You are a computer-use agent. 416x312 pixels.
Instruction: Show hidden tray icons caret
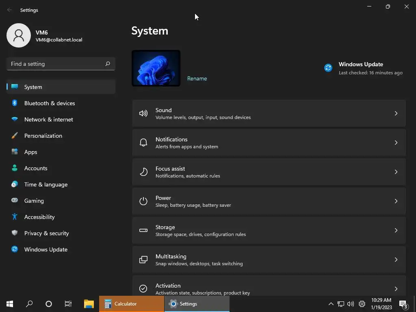tap(331, 304)
